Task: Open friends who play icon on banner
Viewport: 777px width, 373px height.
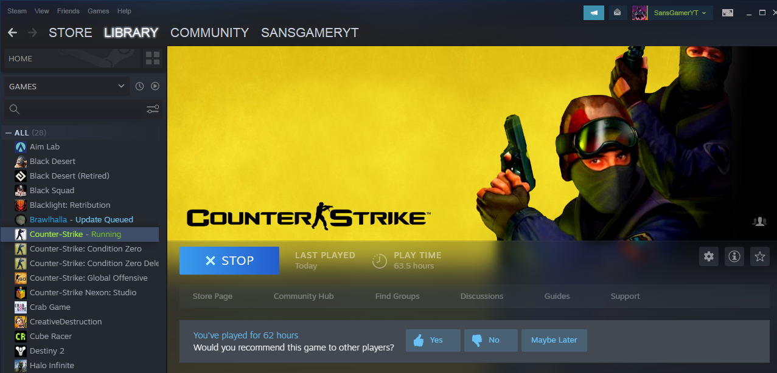Action: [759, 222]
